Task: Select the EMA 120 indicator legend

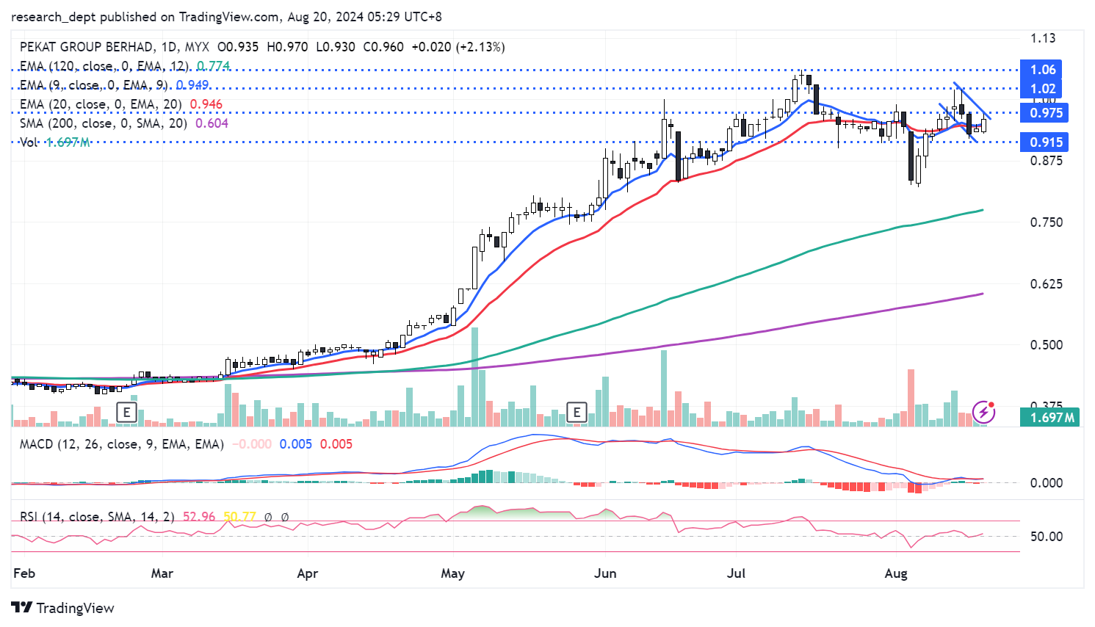Action: pyautogui.click(x=104, y=66)
